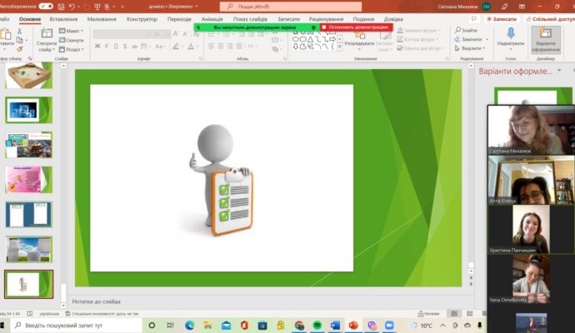
Task: Click the Arrange shapes icon
Action: pyautogui.click(x=360, y=35)
